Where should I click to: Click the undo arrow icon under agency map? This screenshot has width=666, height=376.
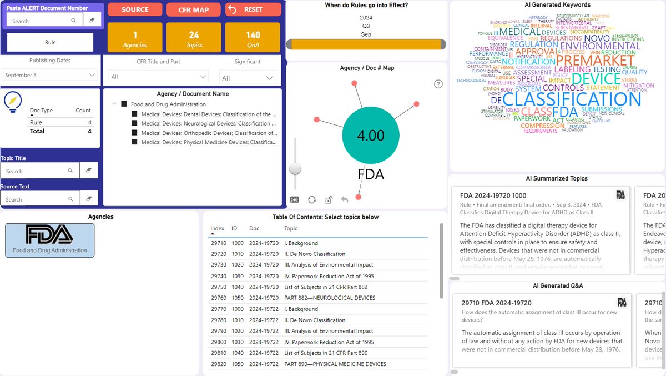(345, 200)
